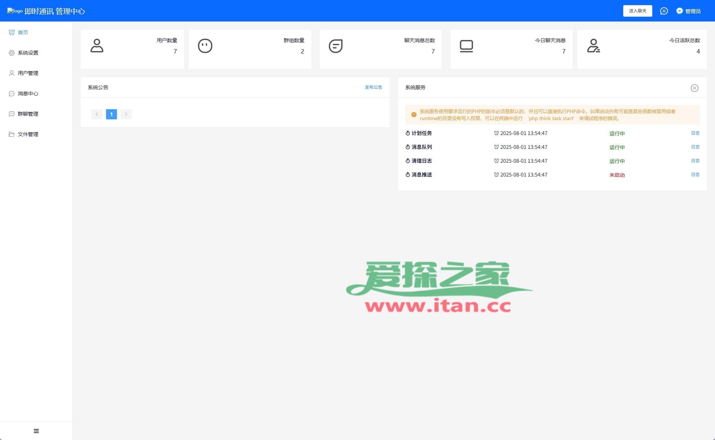Click the 未启动 status of 消息推送
The height and width of the screenshot is (440, 715).
pyautogui.click(x=617, y=175)
